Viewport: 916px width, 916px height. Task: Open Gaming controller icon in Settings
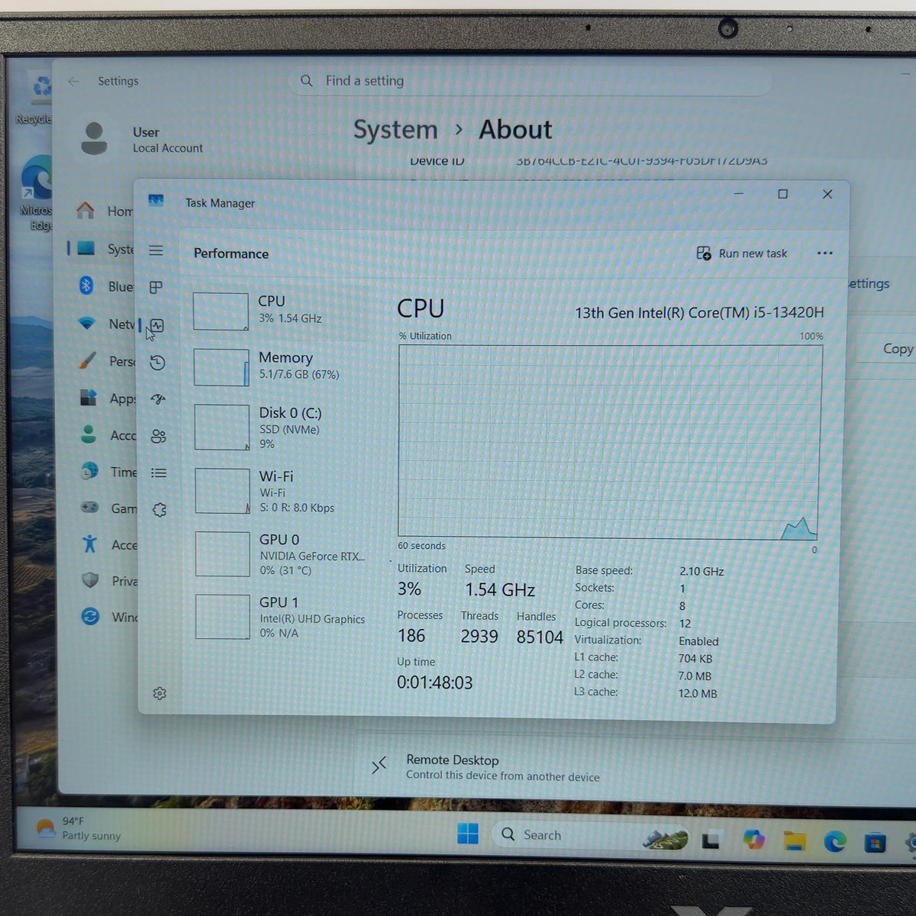click(89, 508)
